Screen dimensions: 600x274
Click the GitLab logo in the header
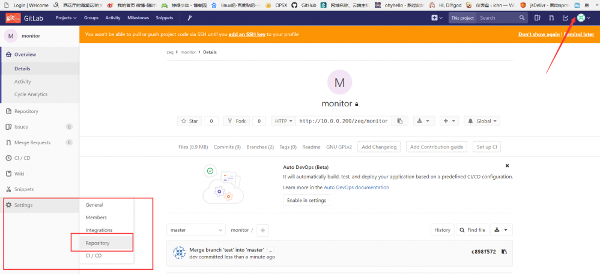13,17
